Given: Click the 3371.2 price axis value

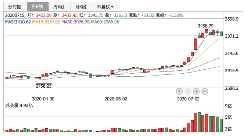Looking at the screenshot, I should [x=232, y=36].
